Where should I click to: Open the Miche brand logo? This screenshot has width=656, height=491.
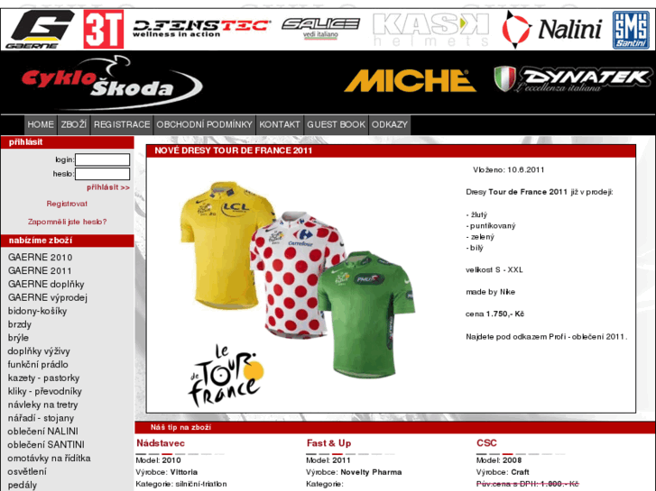tap(410, 80)
